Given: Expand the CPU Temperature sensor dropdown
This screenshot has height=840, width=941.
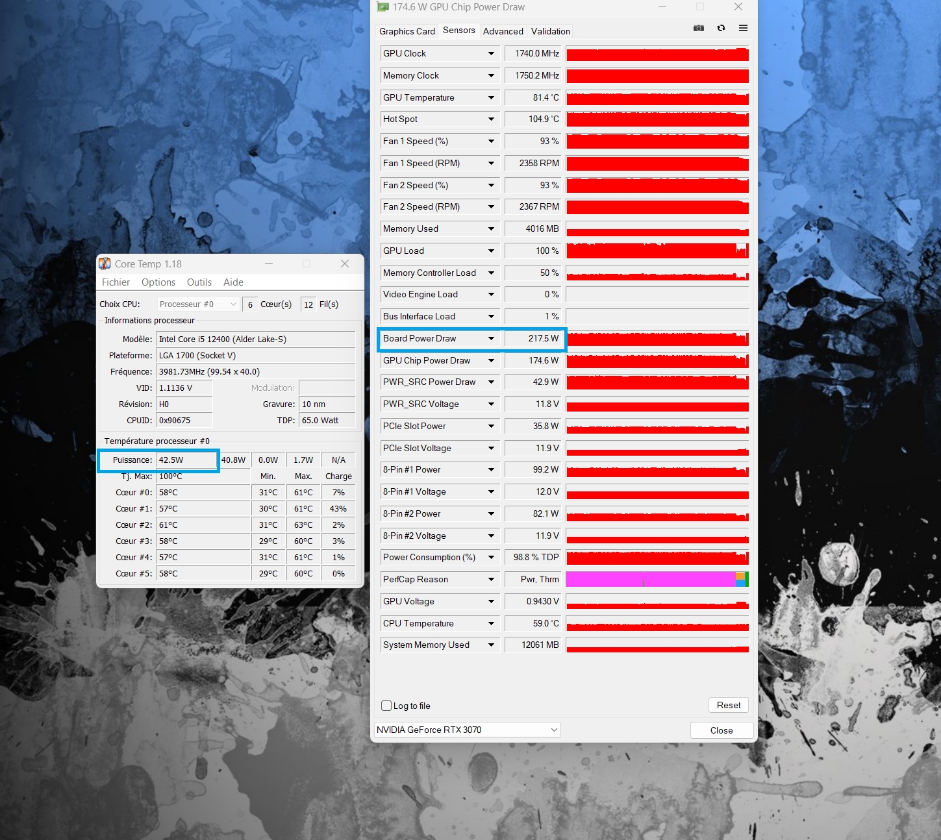Looking at the screenshot, I should point(491,623).
